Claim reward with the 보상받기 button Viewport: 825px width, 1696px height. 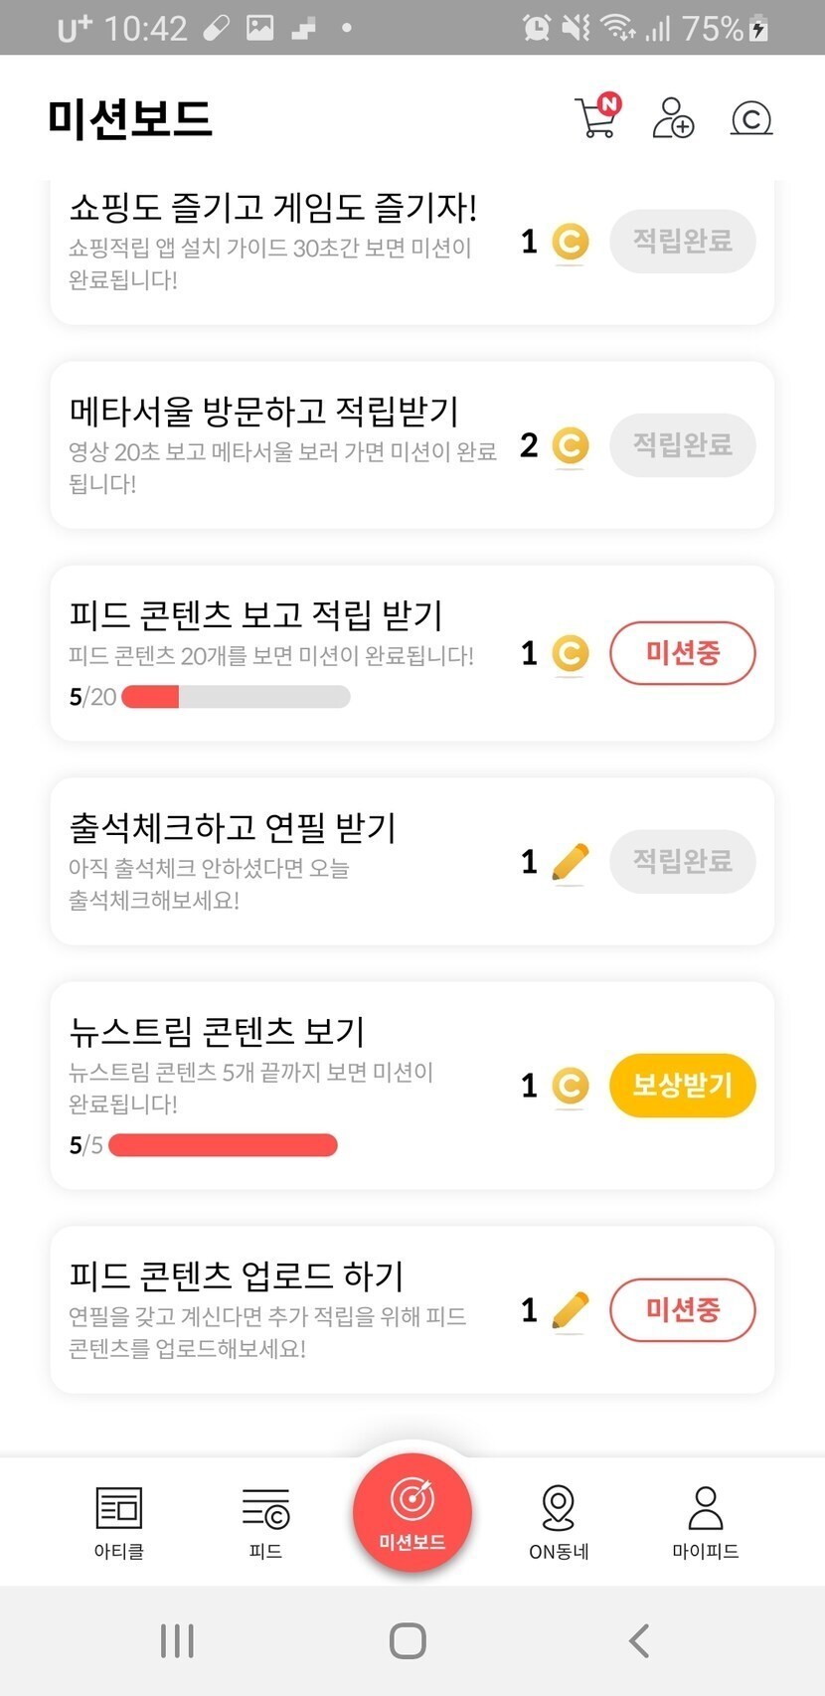(x=682, y=1085)
